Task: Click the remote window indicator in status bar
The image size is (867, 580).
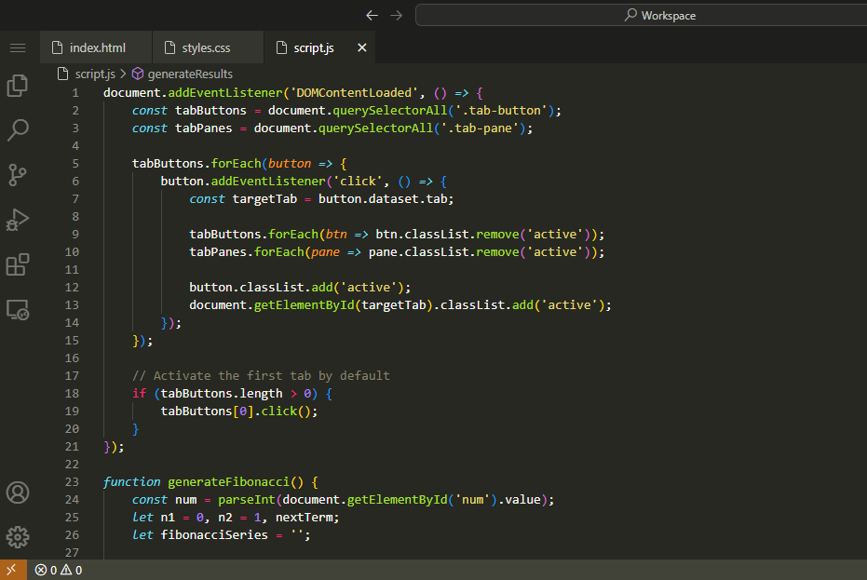Action: coord(13,570)
